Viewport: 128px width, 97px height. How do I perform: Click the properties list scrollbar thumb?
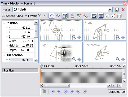36,31
